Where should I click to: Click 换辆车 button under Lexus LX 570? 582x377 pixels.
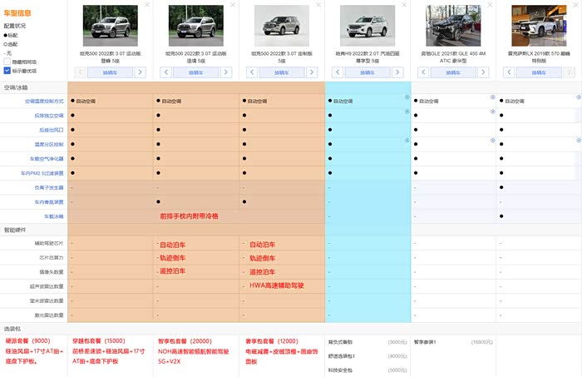[x=539, y=72]
